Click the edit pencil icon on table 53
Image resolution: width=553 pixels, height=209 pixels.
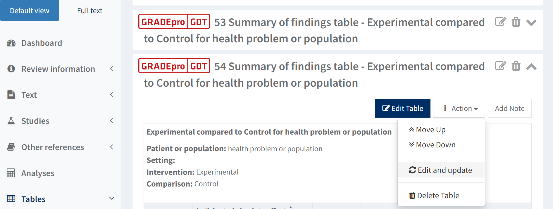click(x=500, y=22)
